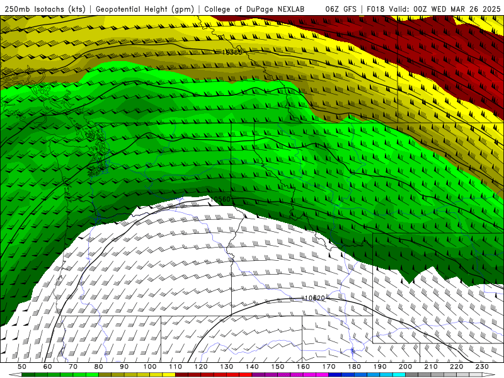Click the 200 value on the color scale
The height and width of the screenshot is (378, 504).
(405, 367)
